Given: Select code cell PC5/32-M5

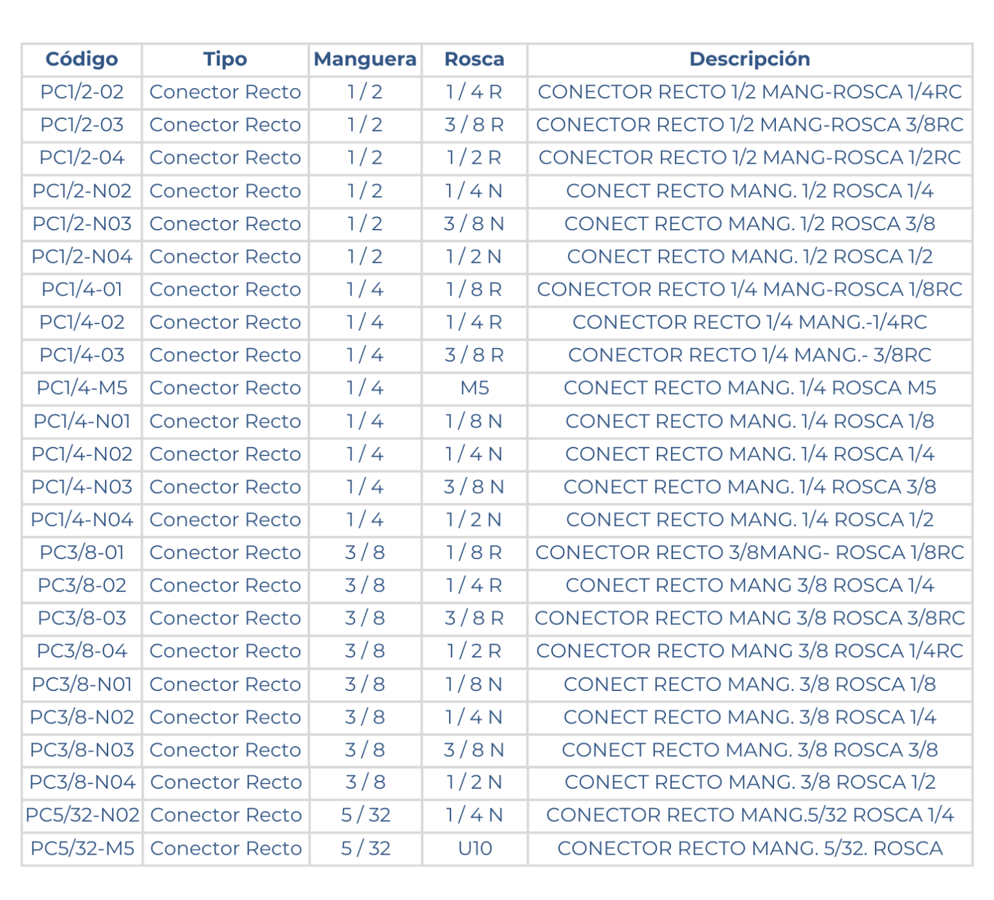Looking at the screenshot, I should 82,848.
